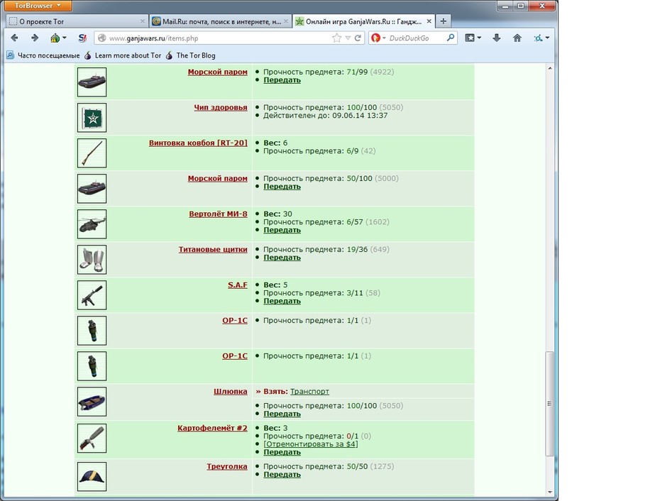Open 'Картофелемёт #2' item link
The height and width of the screenshot is (501, 660).
(x=212, y=428)
